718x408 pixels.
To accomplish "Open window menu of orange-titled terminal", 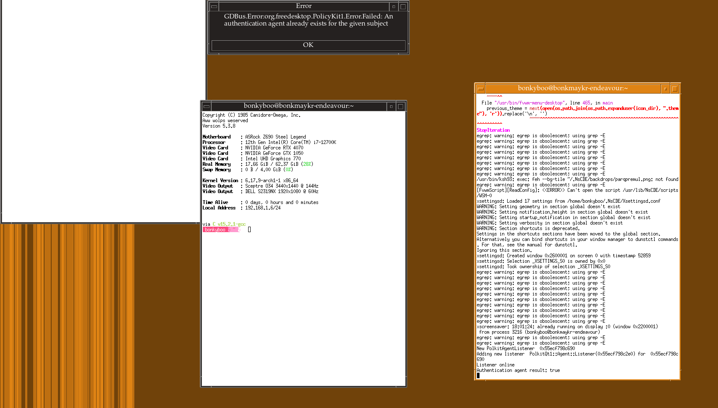I will click(x=480, y=89).
